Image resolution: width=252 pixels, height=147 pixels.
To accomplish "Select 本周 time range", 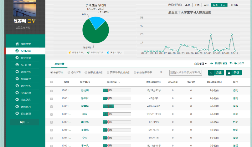I will pos(188,5).
